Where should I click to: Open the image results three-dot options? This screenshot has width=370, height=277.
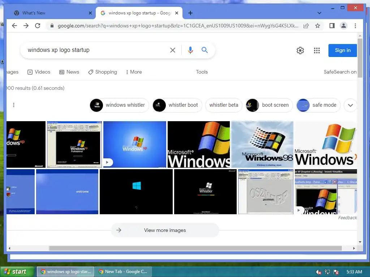coord(14,105)
